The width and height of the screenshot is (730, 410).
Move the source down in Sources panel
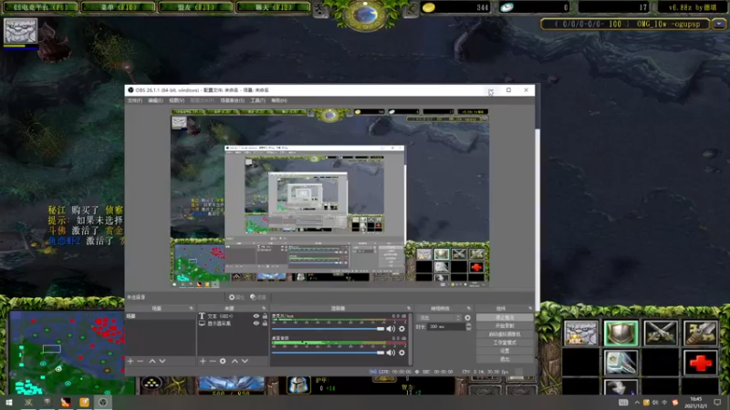[x=245, y=361]
